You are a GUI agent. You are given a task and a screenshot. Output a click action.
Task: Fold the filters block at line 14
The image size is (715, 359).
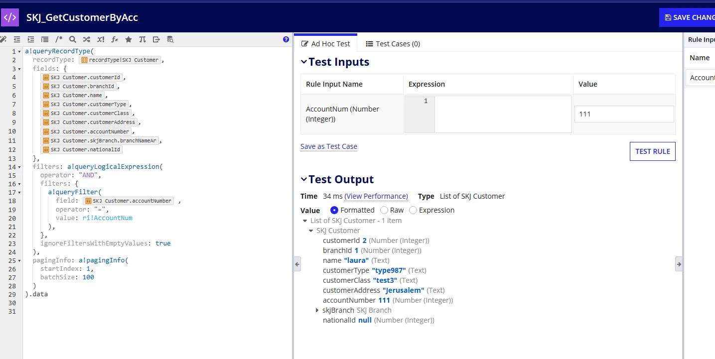point(19,167)
